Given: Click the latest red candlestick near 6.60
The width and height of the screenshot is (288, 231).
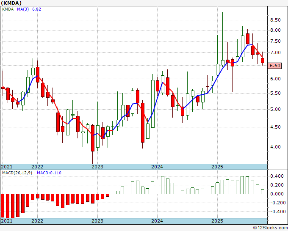Looking at the screenshot, I should 263,60.
